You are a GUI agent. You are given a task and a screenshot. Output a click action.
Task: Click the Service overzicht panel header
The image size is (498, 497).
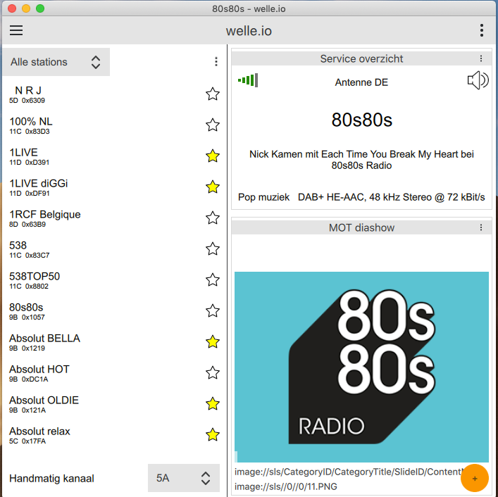point(361,58)
